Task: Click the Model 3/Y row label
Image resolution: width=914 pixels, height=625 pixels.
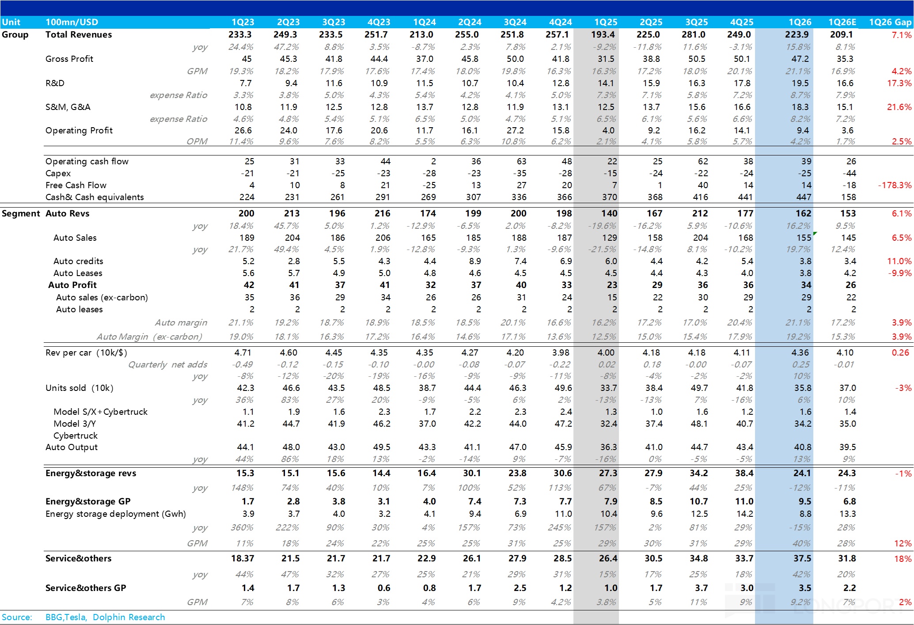Action: (x=75, y=424)
